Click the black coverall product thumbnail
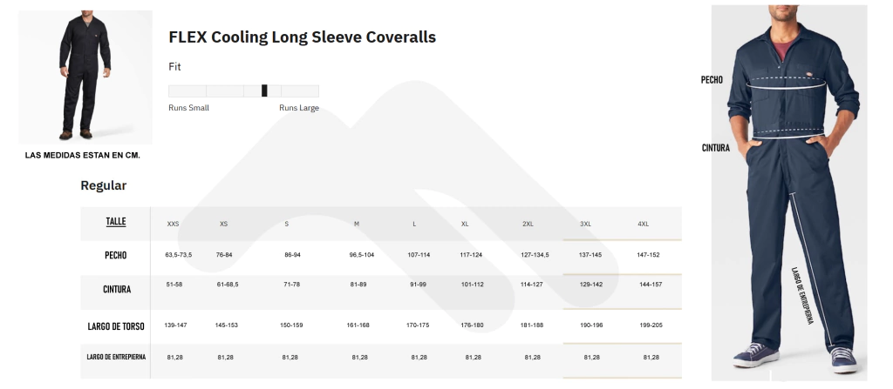This screenshot has height=389, width=893. (85, 77)
